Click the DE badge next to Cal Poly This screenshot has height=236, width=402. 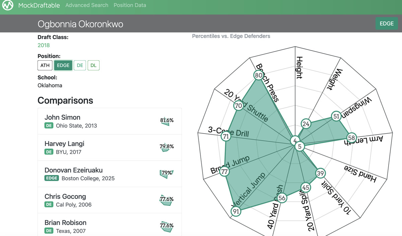[49, 204]
